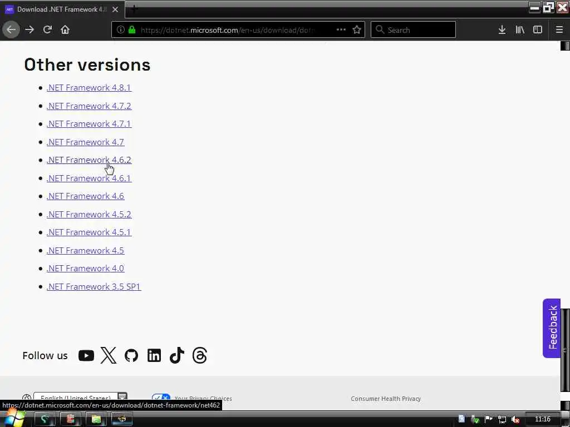Viewport: 570px width, 427px height.
Task: Bookmark this page with the star
Action: [357, 30]
